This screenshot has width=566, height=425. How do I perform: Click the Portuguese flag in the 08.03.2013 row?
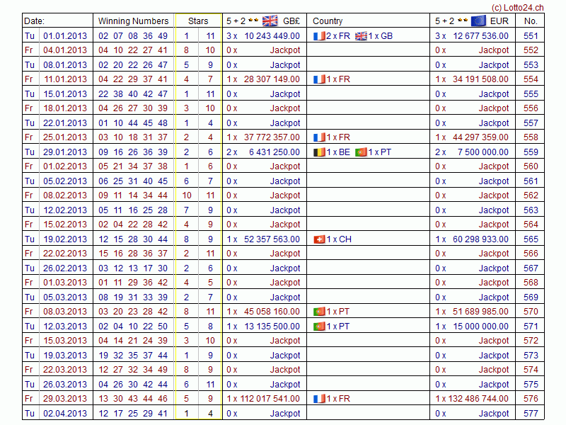click(x=319, y=312)
